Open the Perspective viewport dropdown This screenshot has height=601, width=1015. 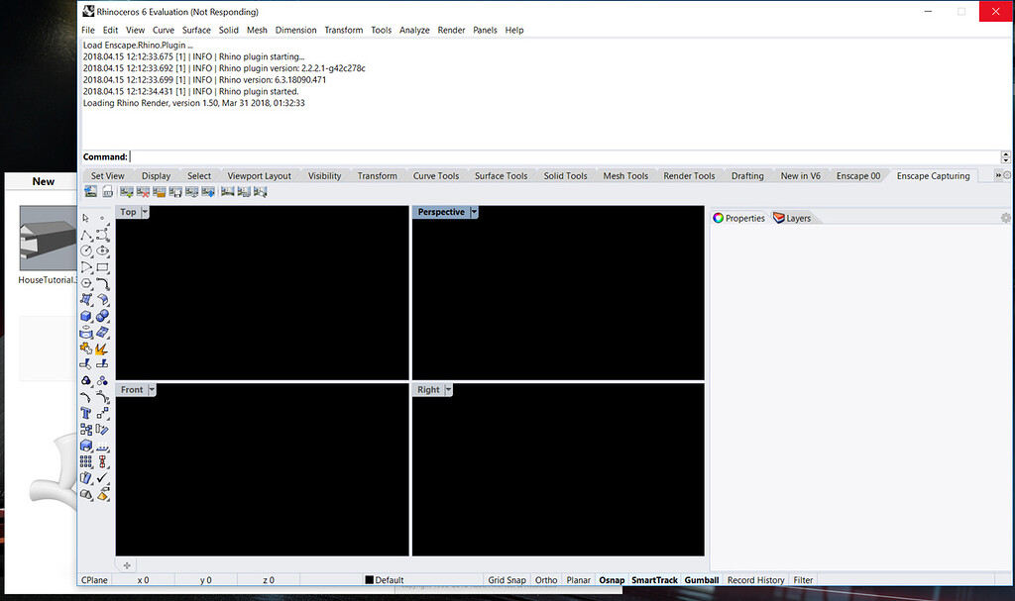pos(474,211)
